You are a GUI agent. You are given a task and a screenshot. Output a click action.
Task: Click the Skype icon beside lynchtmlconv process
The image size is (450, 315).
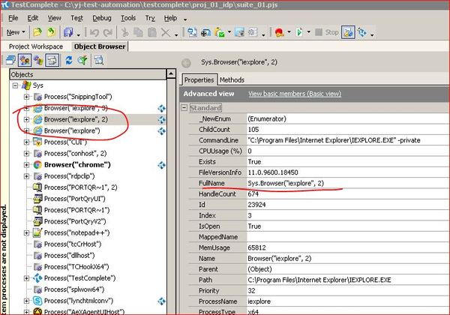point(37,299)
